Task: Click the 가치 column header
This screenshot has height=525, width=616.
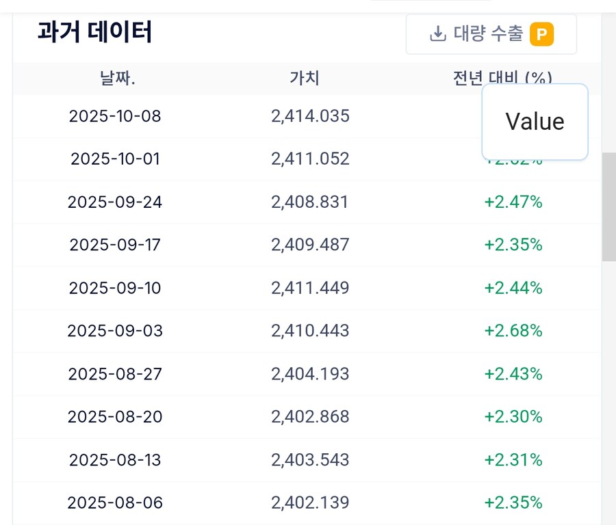Action: click(304, 78)
